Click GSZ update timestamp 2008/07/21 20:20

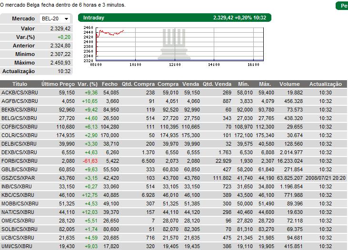[x=326, y=178]
